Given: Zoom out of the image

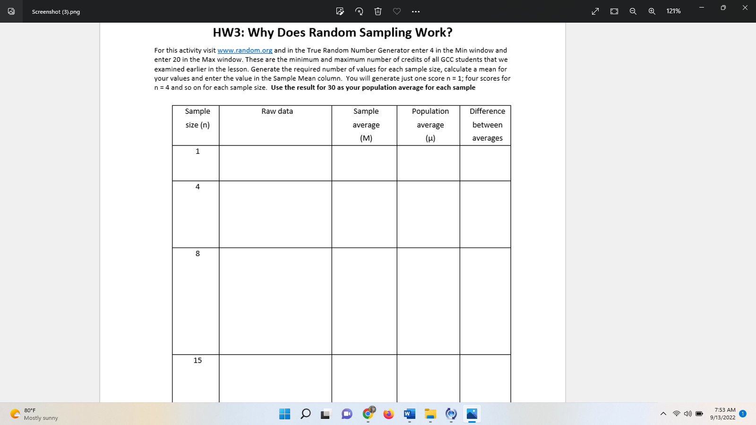Looking at the screenshot, I should pos(633,11).
